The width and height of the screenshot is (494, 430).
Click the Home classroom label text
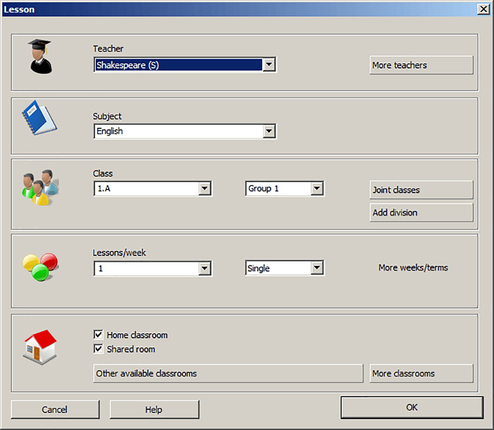coord(137,335)
